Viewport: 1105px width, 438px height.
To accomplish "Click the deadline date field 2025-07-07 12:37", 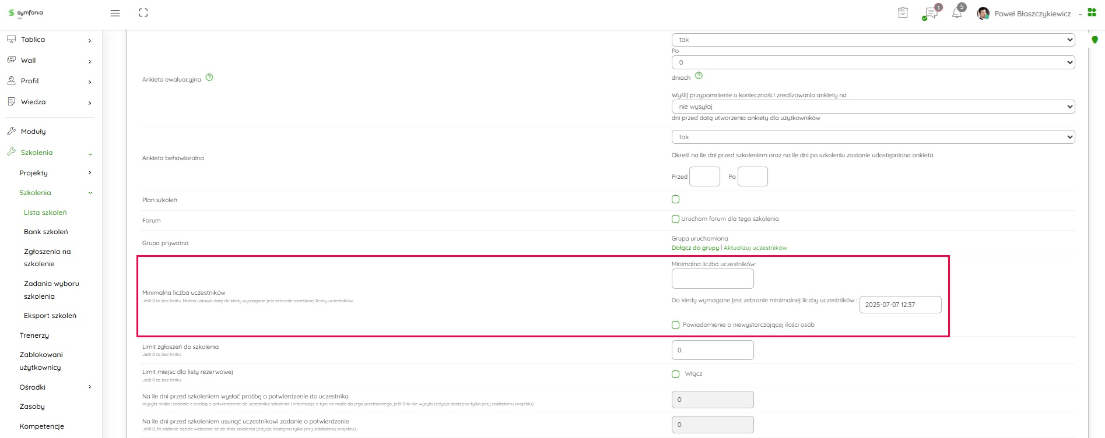I will (x=900, y=305).
